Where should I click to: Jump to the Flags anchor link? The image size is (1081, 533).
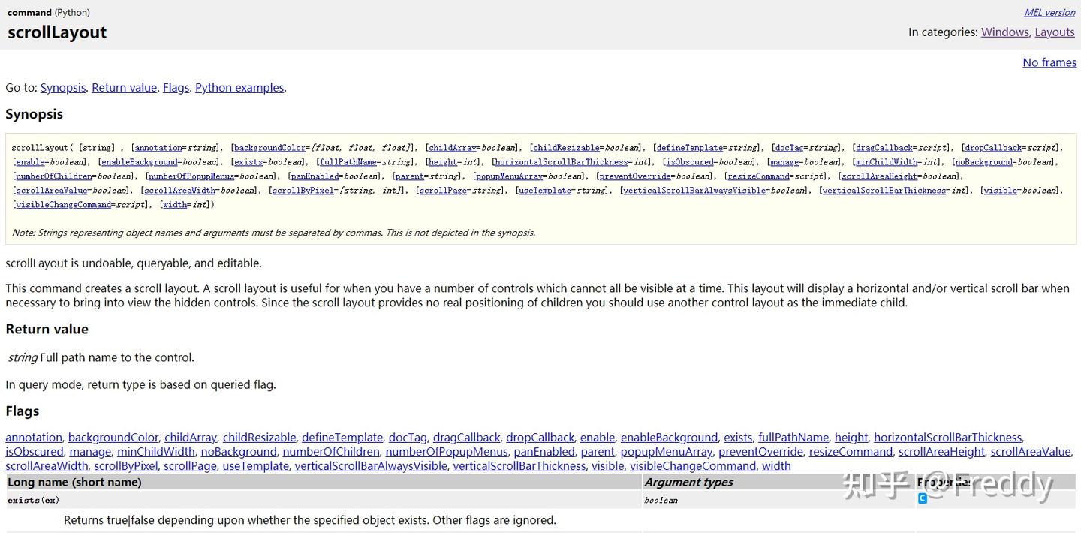(x=176, y=88)
